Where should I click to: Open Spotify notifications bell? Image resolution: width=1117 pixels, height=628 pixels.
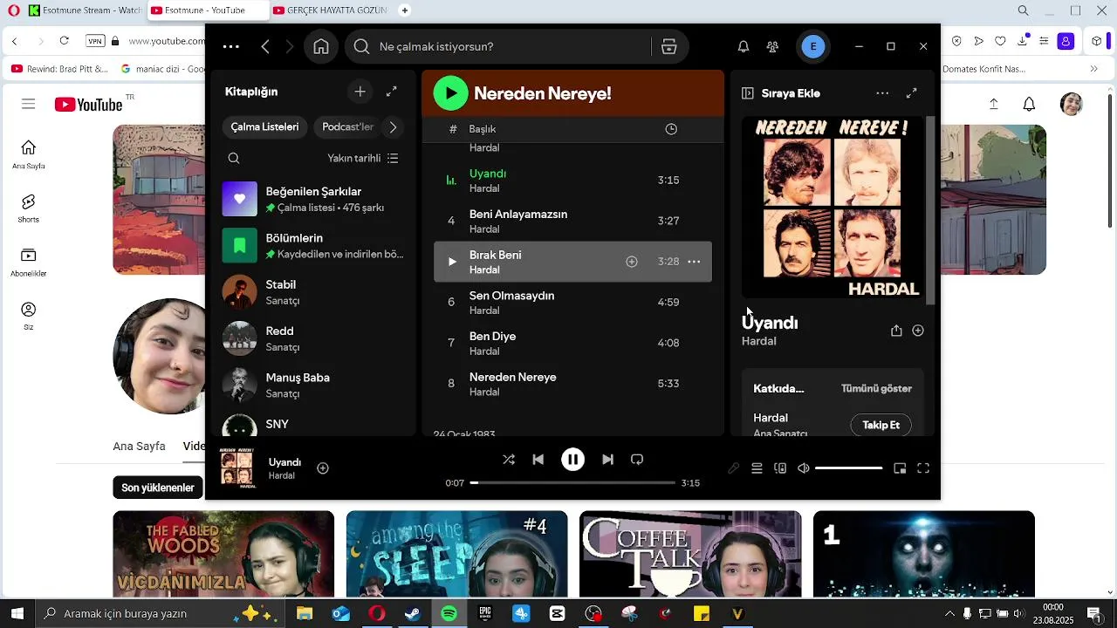744,47
